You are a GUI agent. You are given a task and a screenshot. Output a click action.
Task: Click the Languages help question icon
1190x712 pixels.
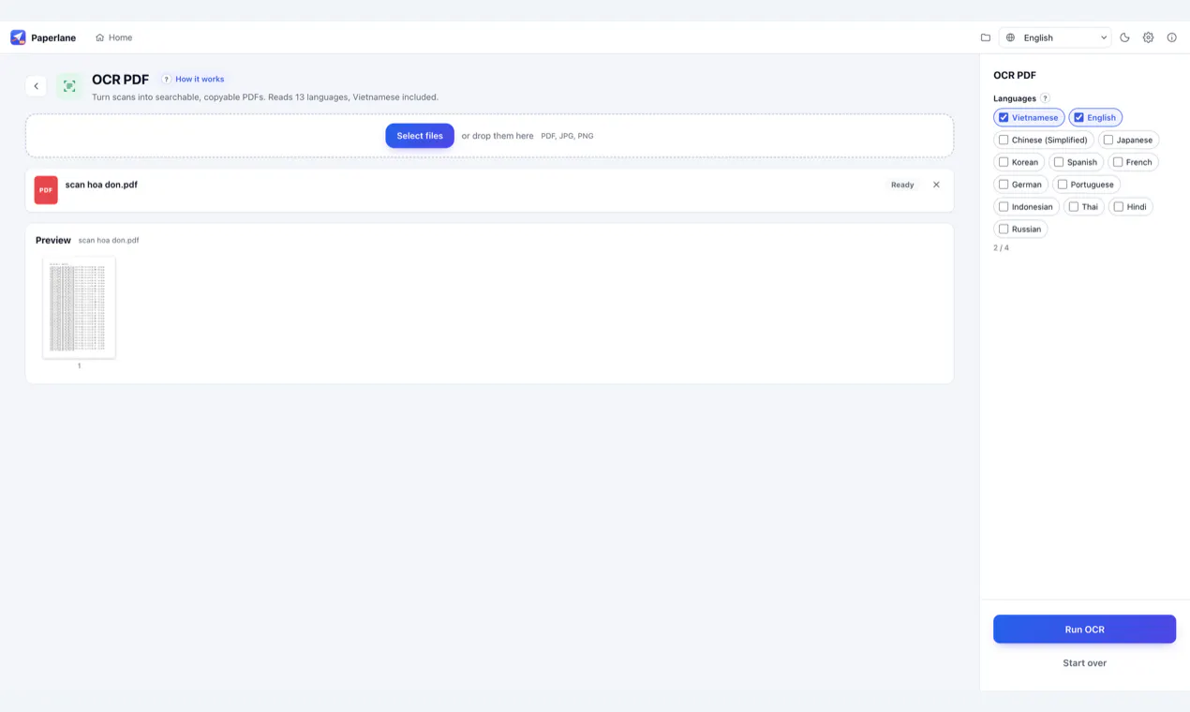click(1045, 98)
